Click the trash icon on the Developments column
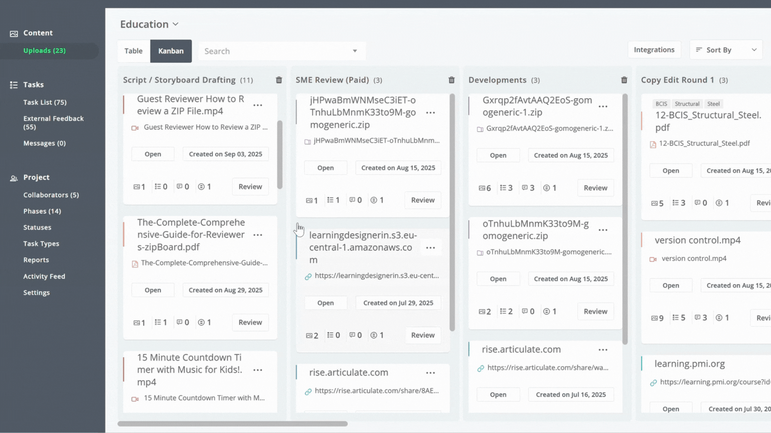771x433 pixels. (x=624, y=80)
